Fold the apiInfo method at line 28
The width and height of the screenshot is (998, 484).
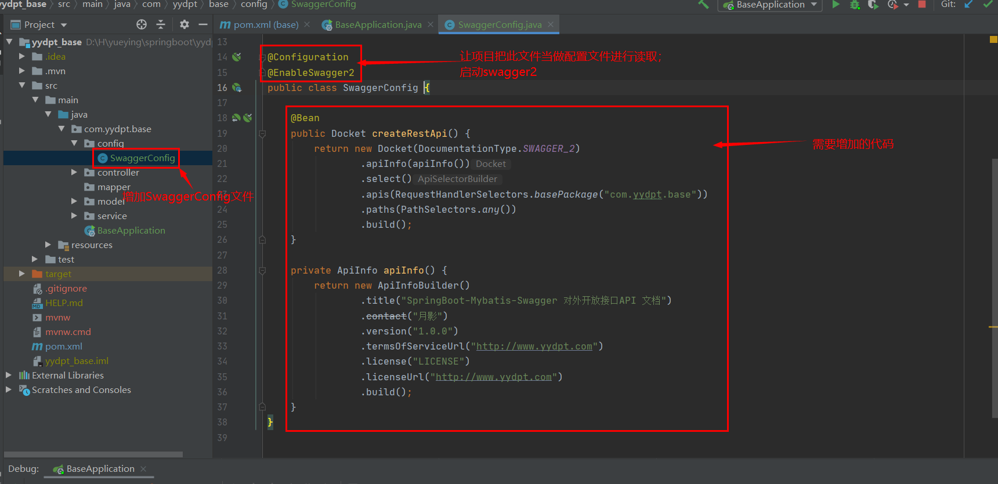point(262,270)
